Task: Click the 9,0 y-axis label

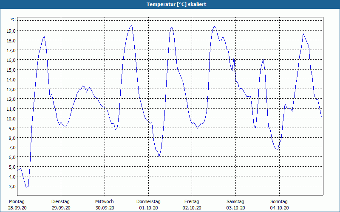Action: click(x=12, y=128)
